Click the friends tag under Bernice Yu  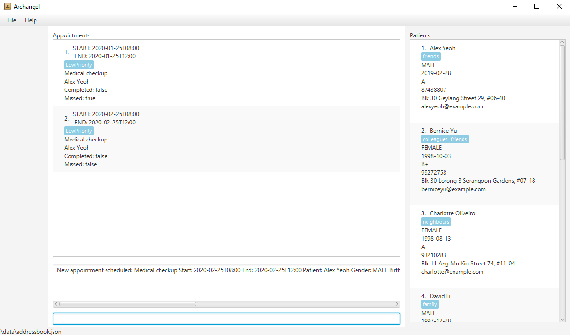(459, 139)
